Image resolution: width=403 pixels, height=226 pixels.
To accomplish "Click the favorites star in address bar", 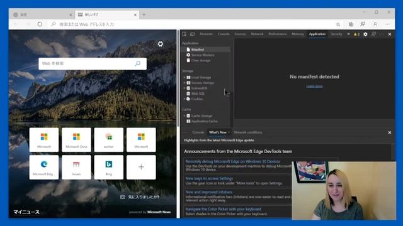I will click(x=338, y=24).
